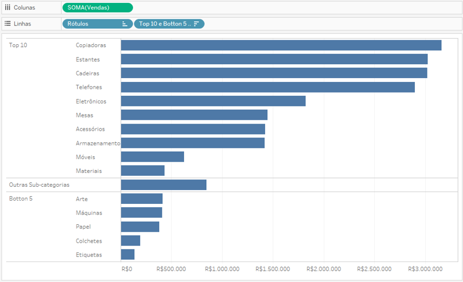Click the R$3.000.000 axis label
The height and width of the screenshot is (282, 463).
tap(425, 269)
